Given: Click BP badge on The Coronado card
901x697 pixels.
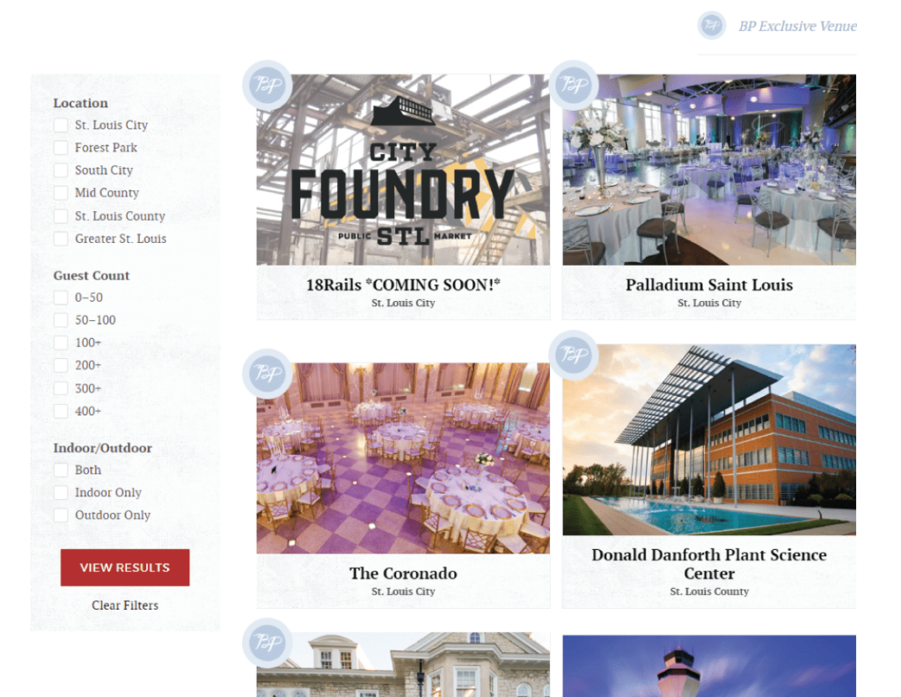Looking at the screenshot, I should point(267,374).
